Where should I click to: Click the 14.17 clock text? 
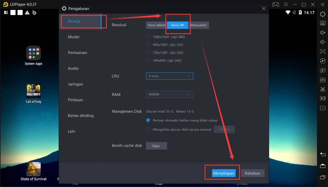tap(309, 12)
